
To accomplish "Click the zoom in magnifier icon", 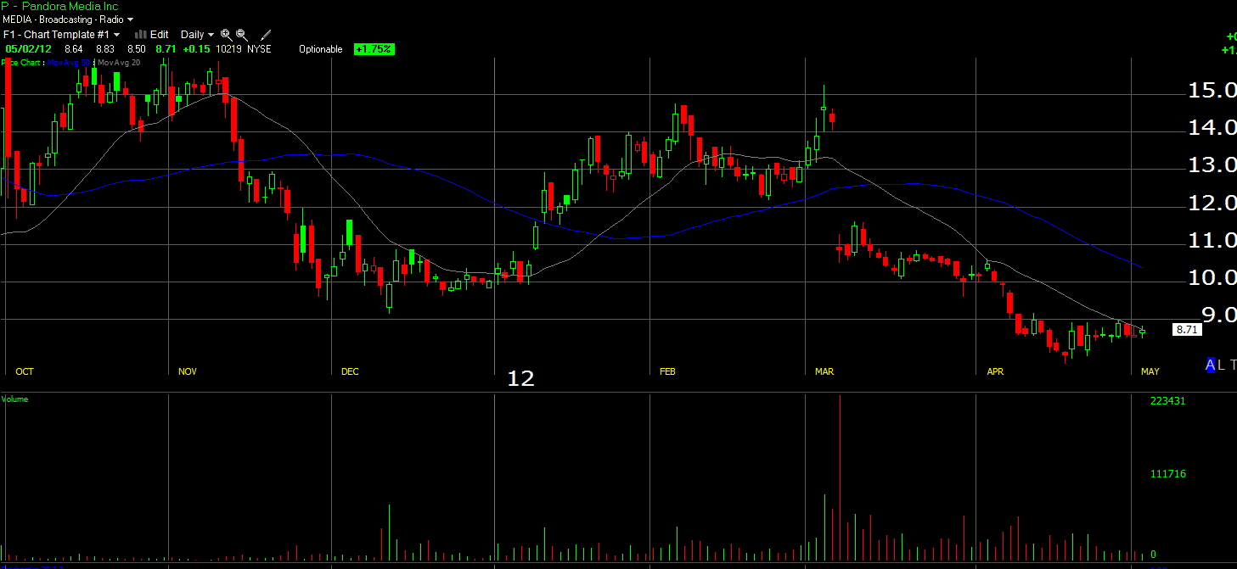I will [x=226, y=35].
